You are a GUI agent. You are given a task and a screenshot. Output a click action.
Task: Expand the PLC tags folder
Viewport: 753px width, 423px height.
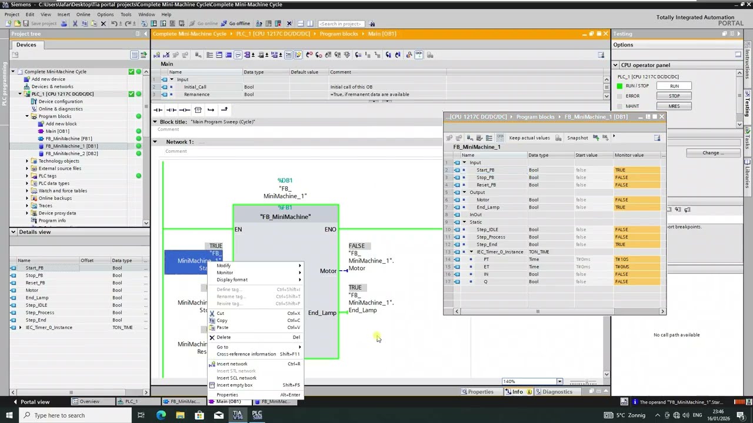tap(27, 176)
